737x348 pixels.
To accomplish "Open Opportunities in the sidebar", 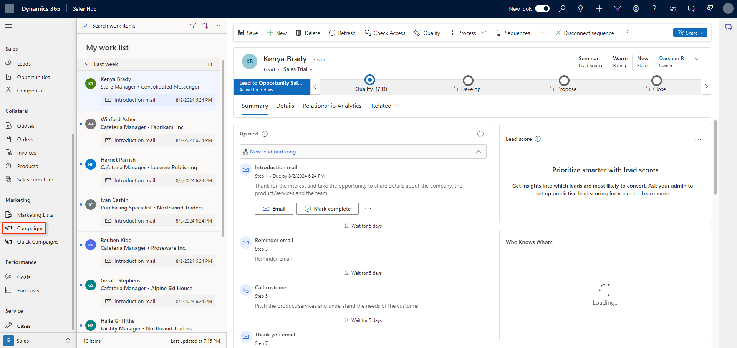I will click(x=33, y=77).
